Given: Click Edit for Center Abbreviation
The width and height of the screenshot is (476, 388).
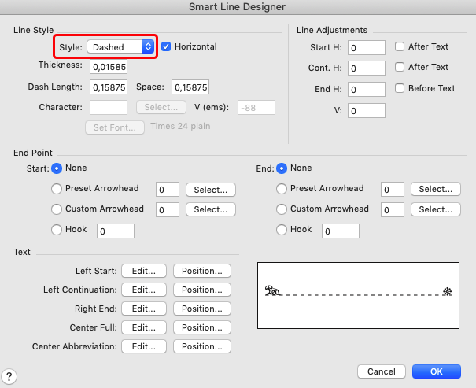Looking at the screenshot, I should 144,346.
